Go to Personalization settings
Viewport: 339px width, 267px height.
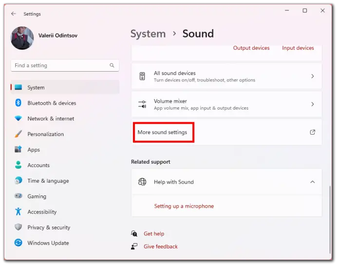click(x=65, y=134)
